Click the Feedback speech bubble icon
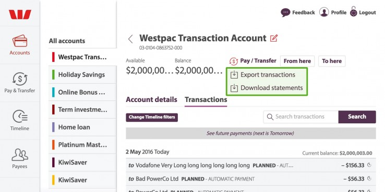This screenshot has height=192, width=385. [285, 12]
